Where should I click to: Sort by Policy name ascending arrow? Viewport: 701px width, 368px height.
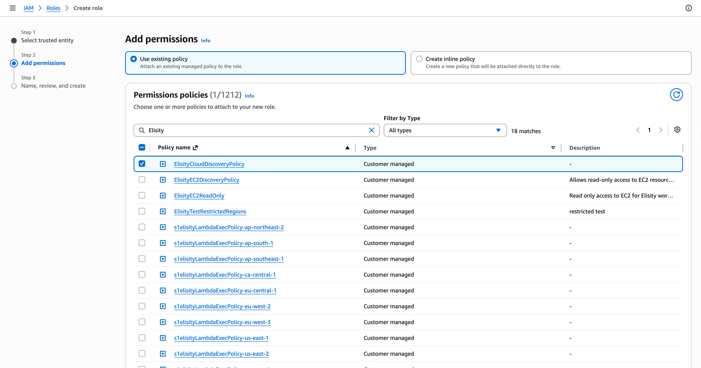tap(347, 148)
